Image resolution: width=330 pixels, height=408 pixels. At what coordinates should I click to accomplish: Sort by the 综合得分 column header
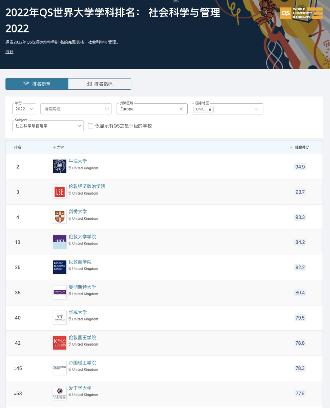click(299, 147)
